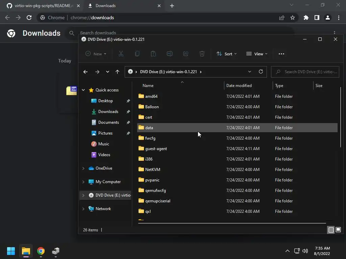Close the virtio-win-pkg-scripts README tab

[78, 6]
